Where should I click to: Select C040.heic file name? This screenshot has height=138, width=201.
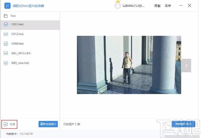coord(17,44)
